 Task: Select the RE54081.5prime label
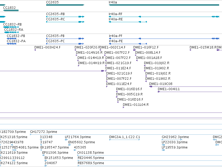(25, 147)
